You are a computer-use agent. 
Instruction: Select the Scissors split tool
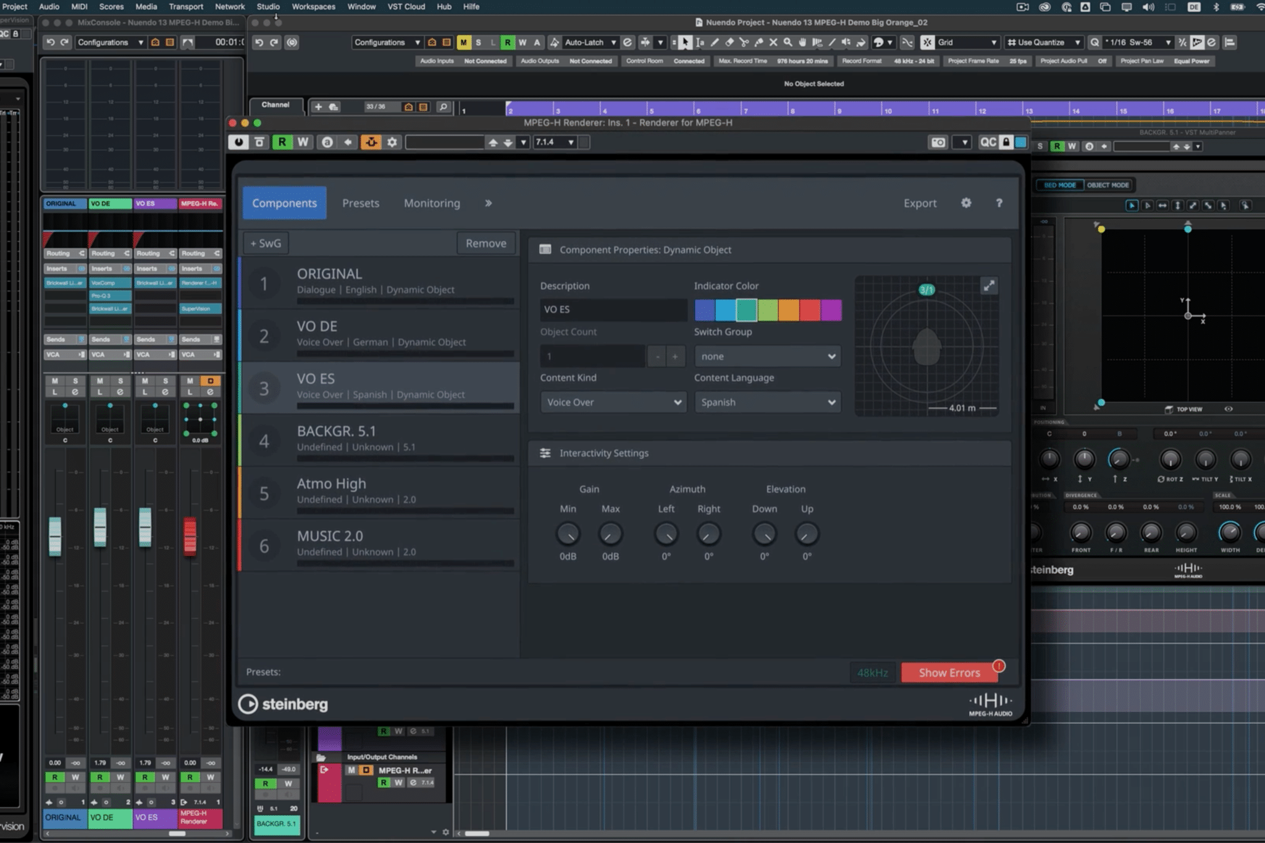pos(744,42)
